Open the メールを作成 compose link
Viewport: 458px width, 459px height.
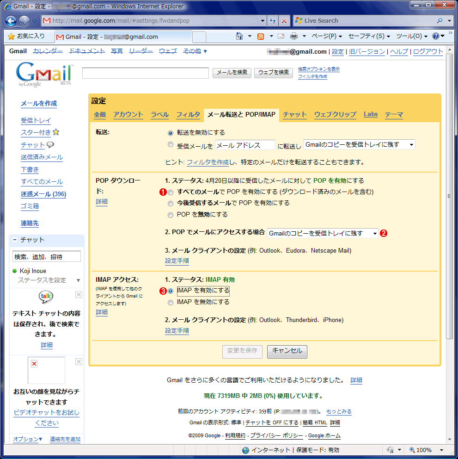point(39,103)
